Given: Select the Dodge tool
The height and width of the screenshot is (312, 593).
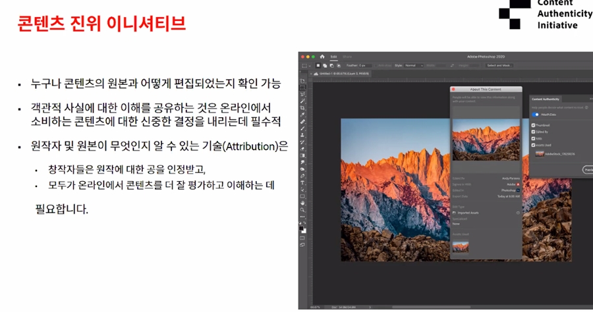Looking at the screenshot, I should [x=302, y=169].
